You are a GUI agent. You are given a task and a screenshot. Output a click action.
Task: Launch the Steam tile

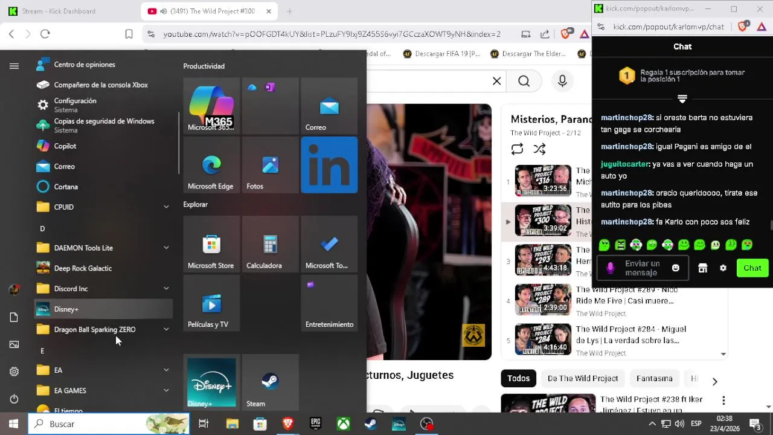(270, 382)
